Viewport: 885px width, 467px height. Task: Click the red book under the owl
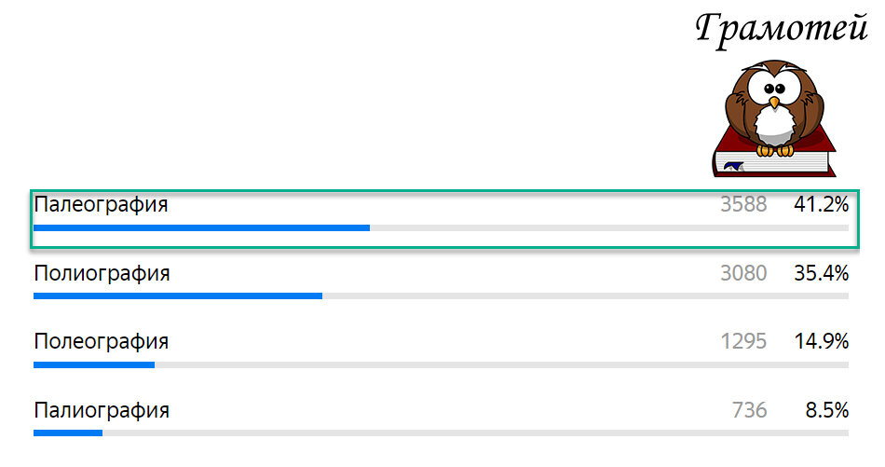[x=774, y=154]
